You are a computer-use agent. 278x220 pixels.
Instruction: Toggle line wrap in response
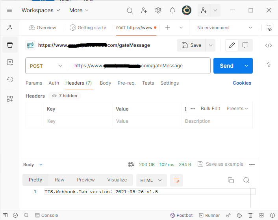[176, 180]
